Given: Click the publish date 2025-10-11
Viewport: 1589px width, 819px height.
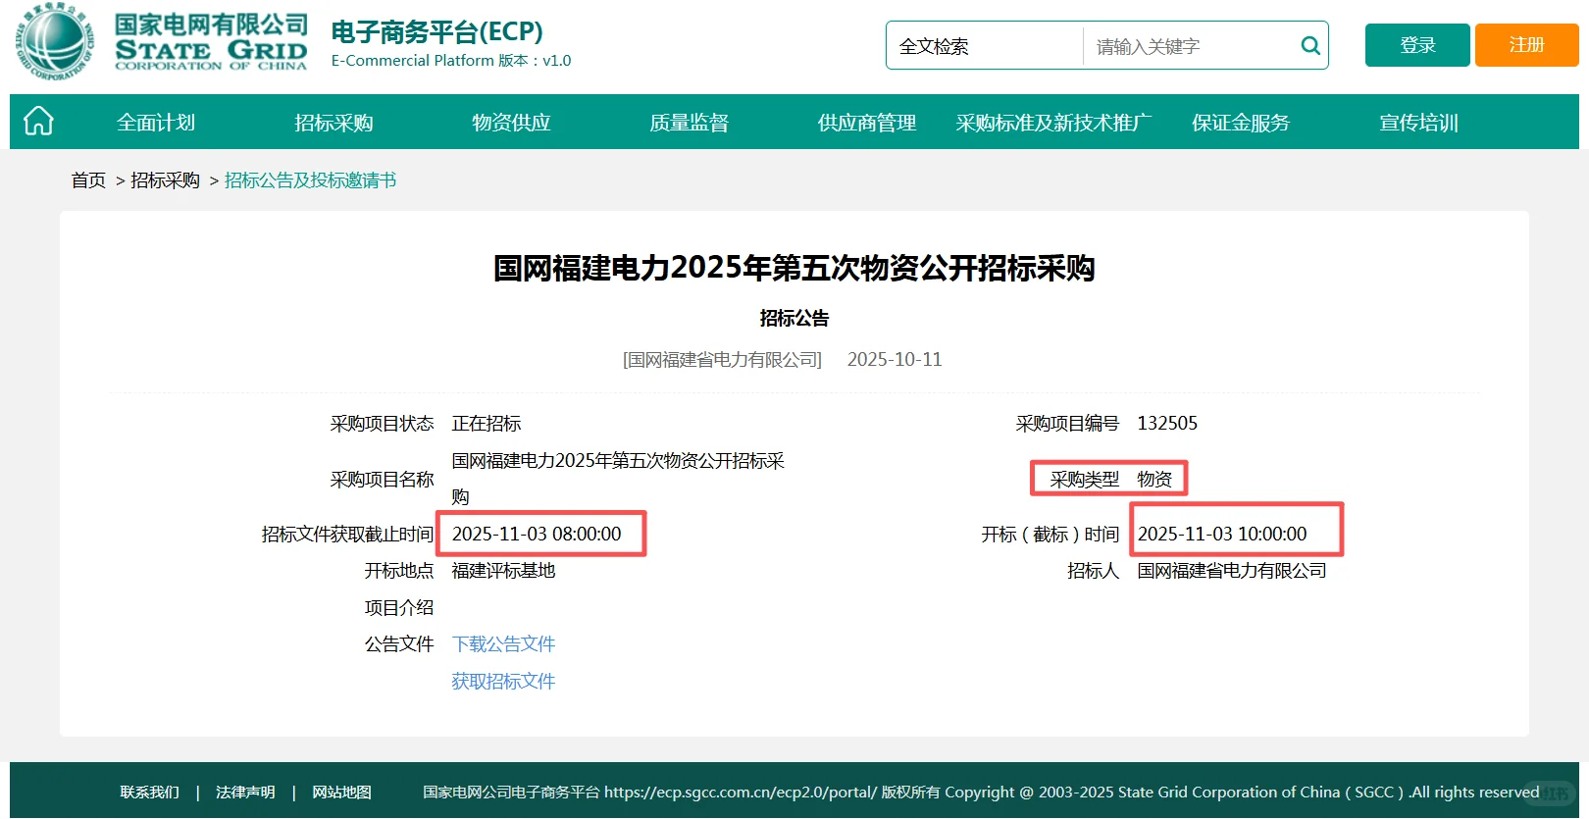Looking at the screenshot, I should pyautogui.click(x=895, y=359).
